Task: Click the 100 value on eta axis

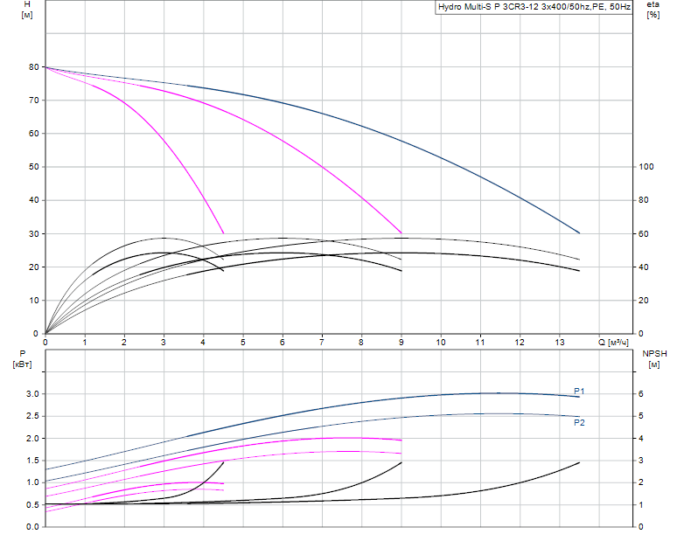Action: [x=646, y=167]
